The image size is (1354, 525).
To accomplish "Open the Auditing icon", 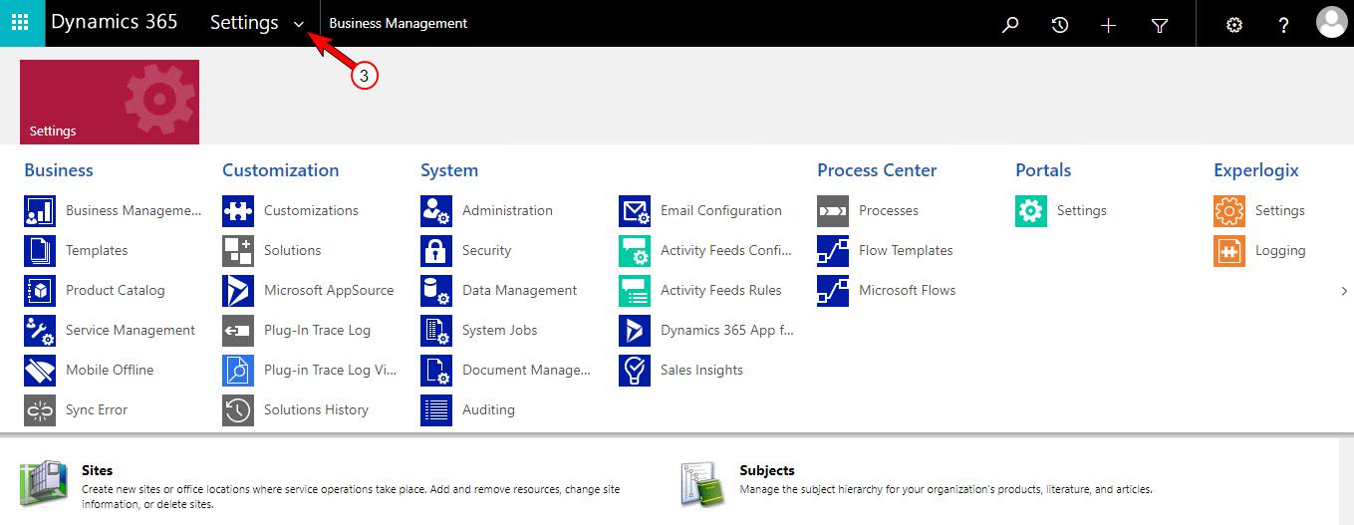I will (436, 410).
